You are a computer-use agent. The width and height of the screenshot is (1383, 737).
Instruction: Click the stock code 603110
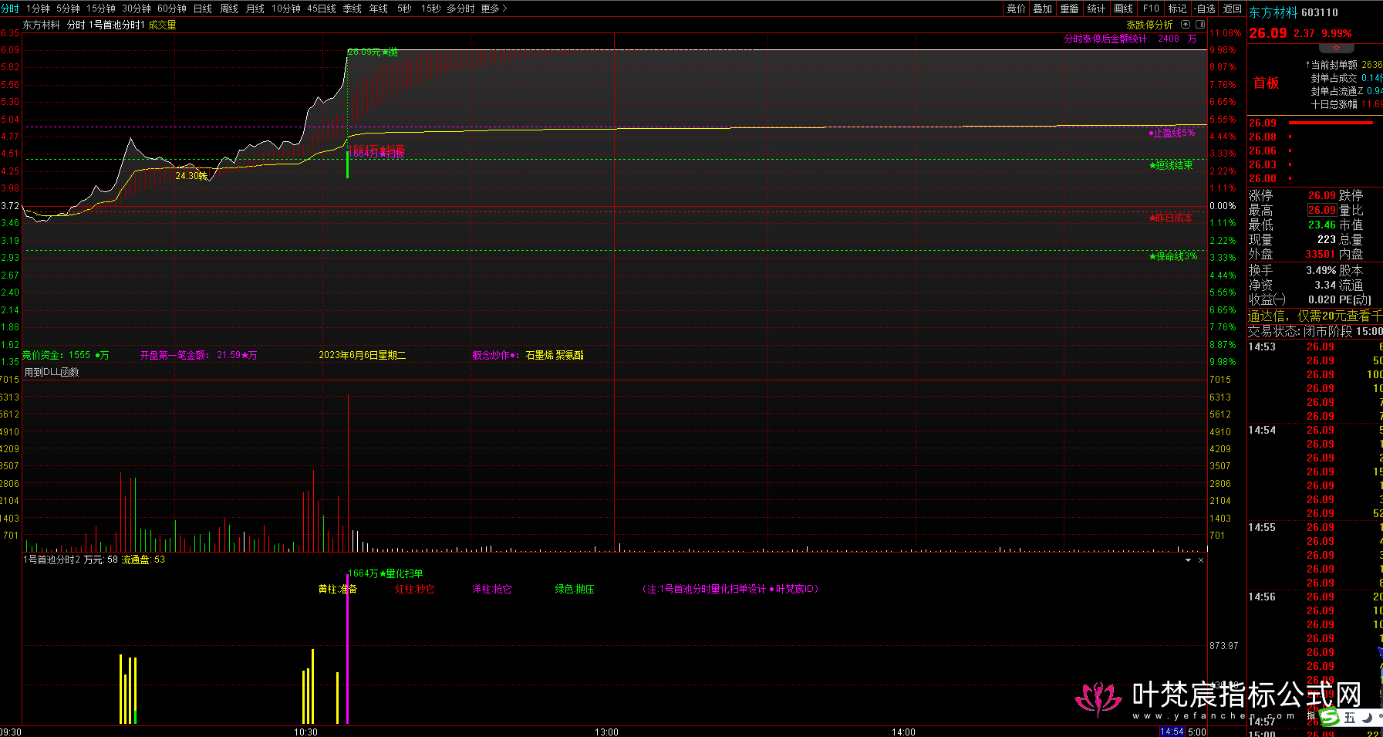pyautogui.click(x=1320, y=12)
